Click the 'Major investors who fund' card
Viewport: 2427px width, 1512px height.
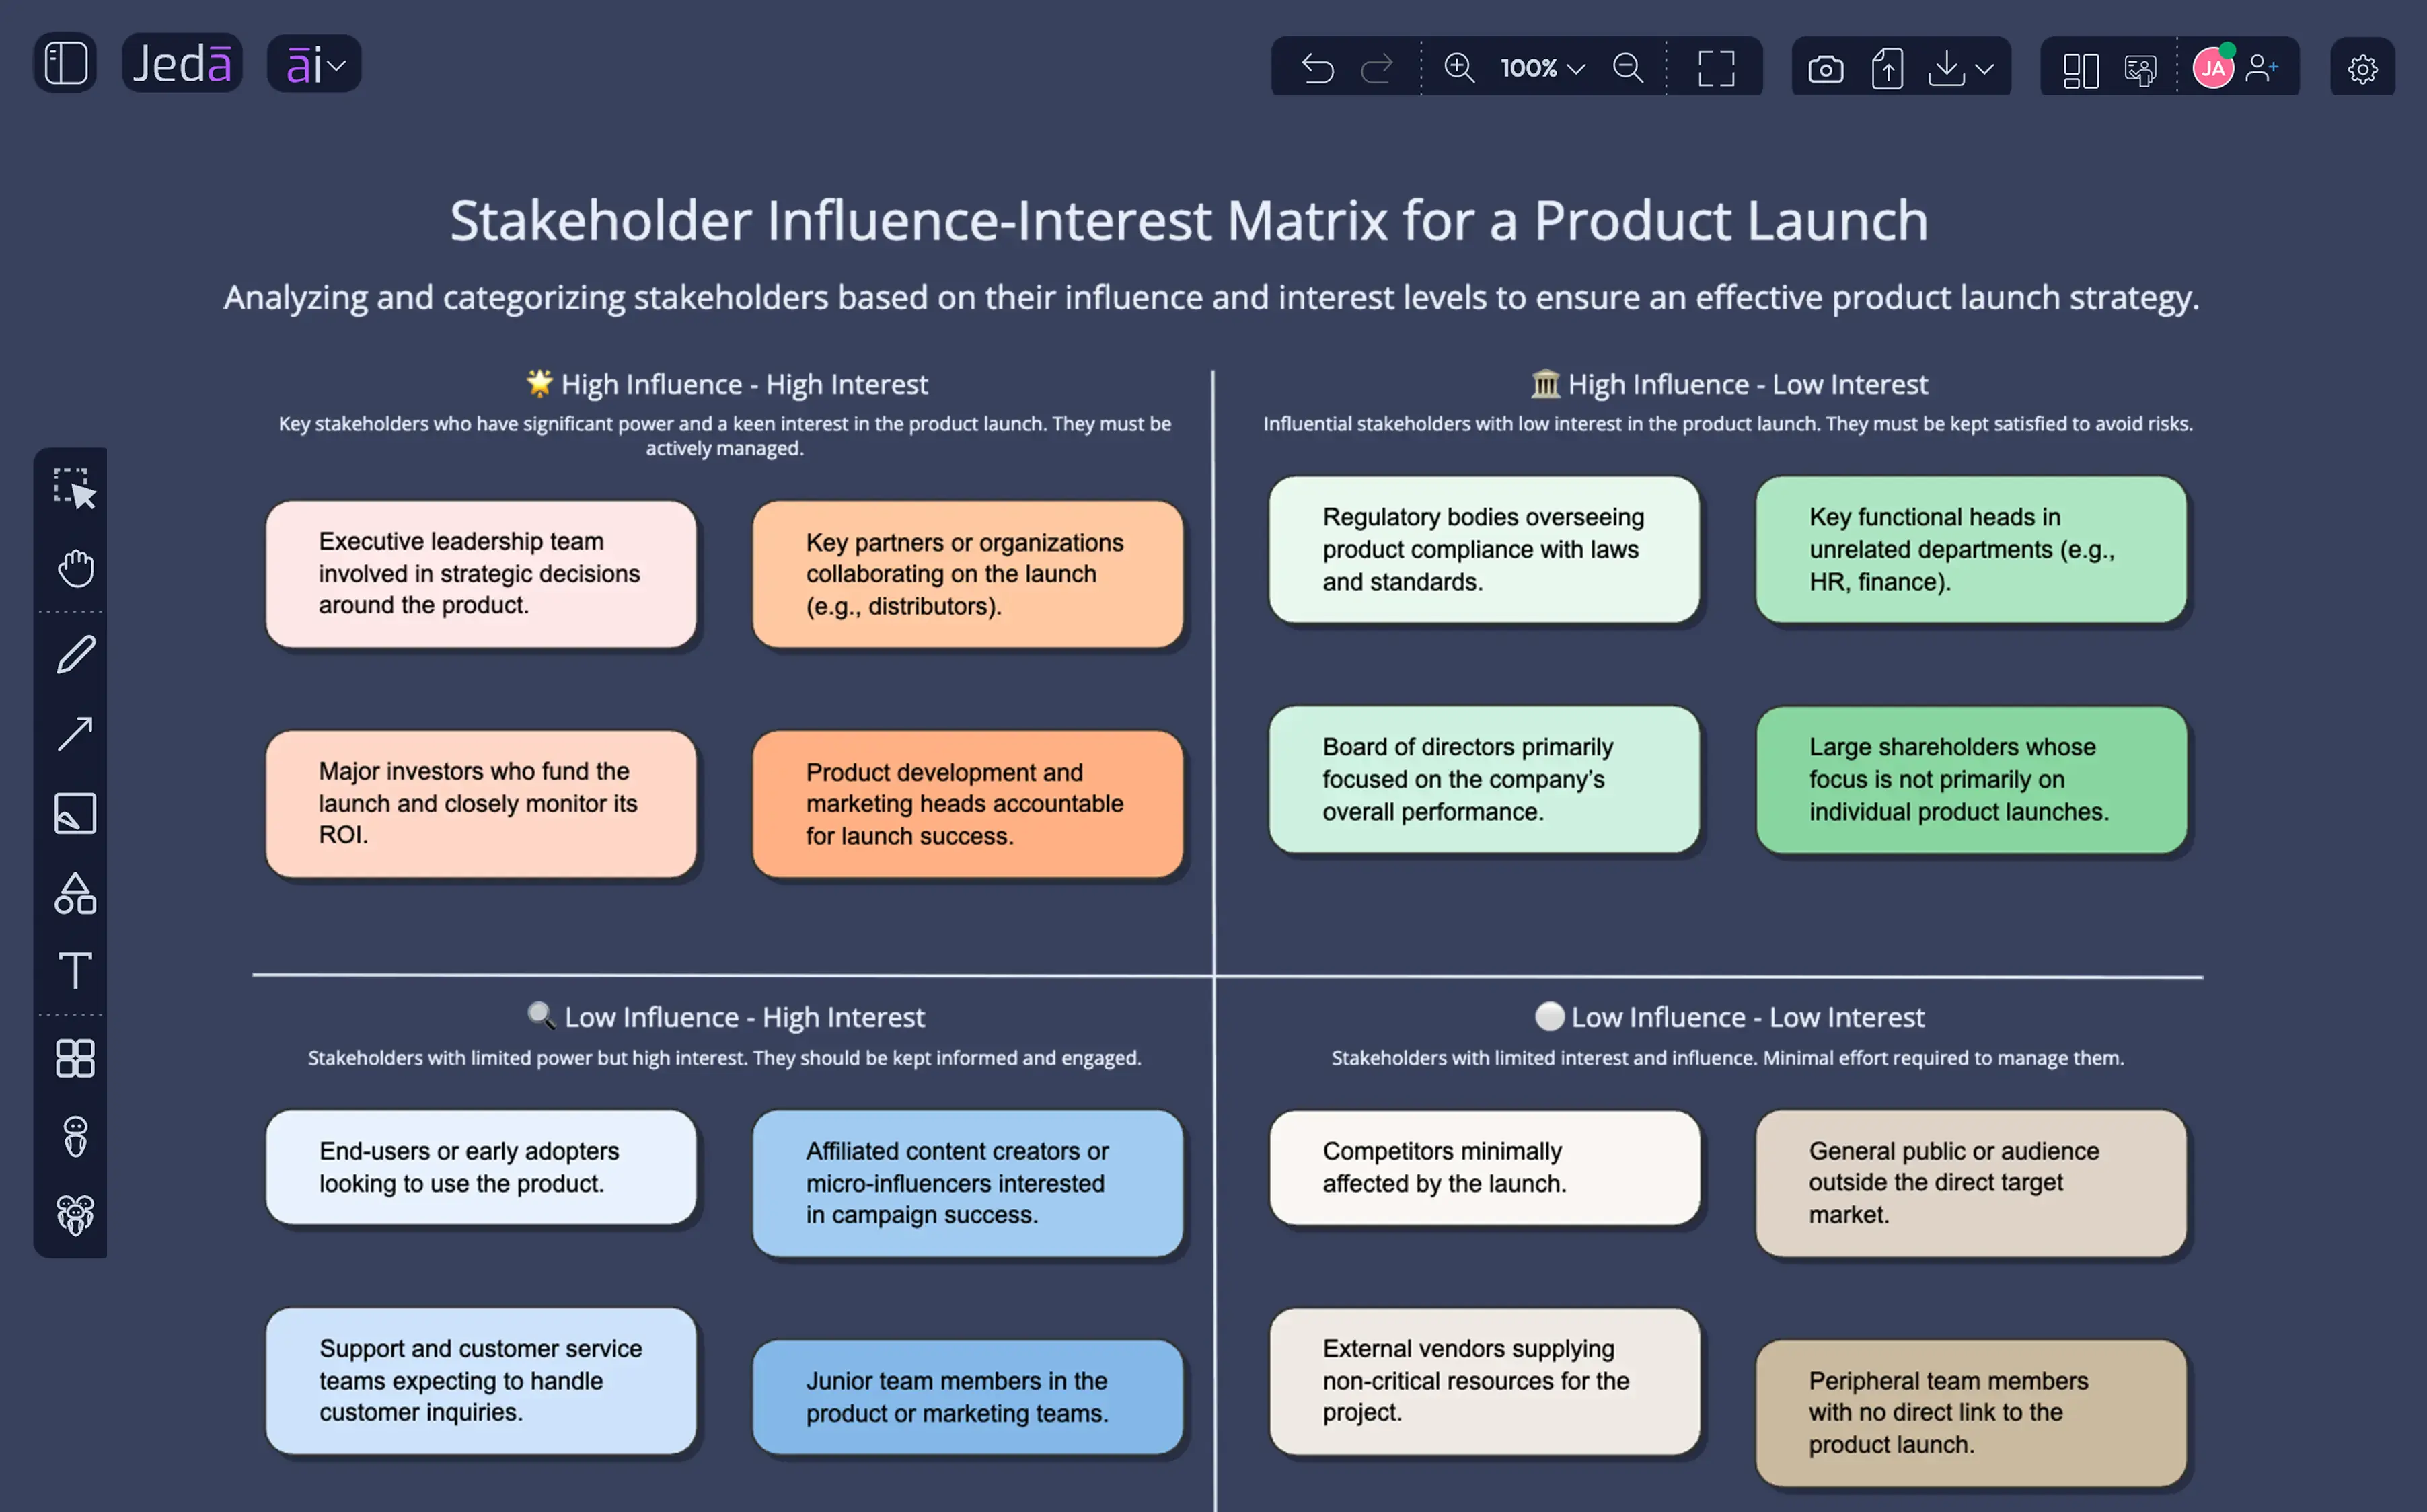point(481,804)
